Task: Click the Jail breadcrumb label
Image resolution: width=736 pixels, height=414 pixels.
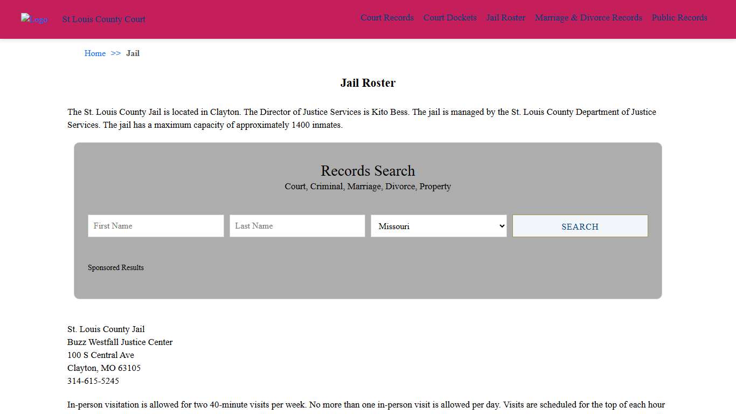Action: 133,53
